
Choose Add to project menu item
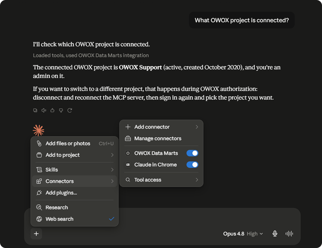(x=75, y=155)
